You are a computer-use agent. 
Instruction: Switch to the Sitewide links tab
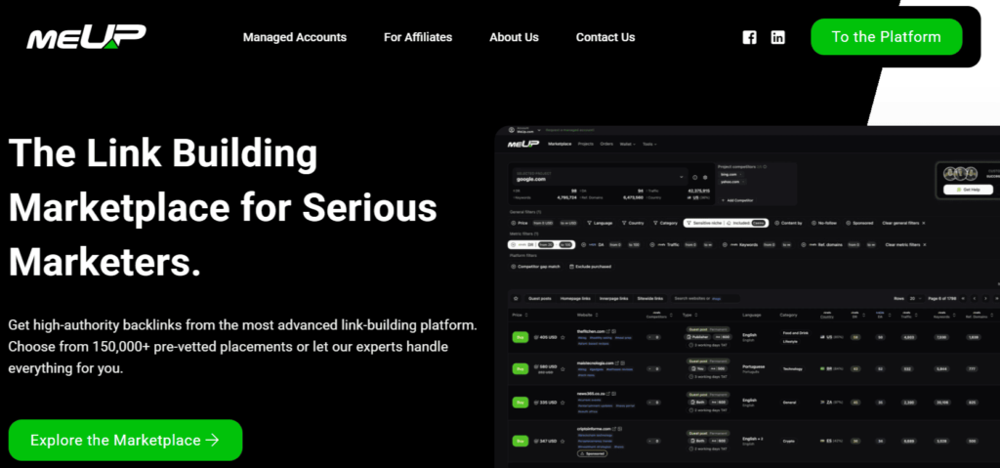[x=649, y=298]
